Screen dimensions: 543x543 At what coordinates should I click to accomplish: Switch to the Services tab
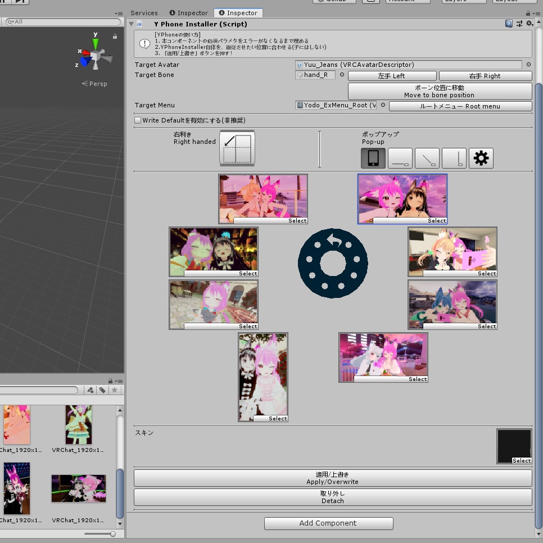point(144,13)
